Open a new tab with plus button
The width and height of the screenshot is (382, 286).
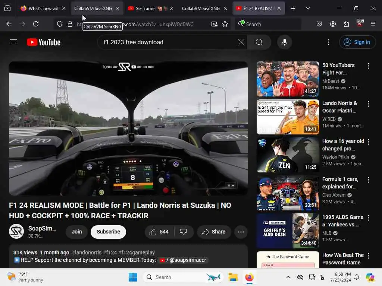(x=293, y=9)
